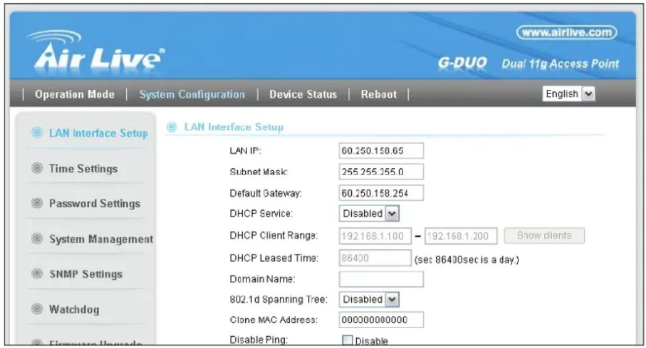Click the Default Gateway input field
This screenshot has height=348, width=646.
coord(381,193)
